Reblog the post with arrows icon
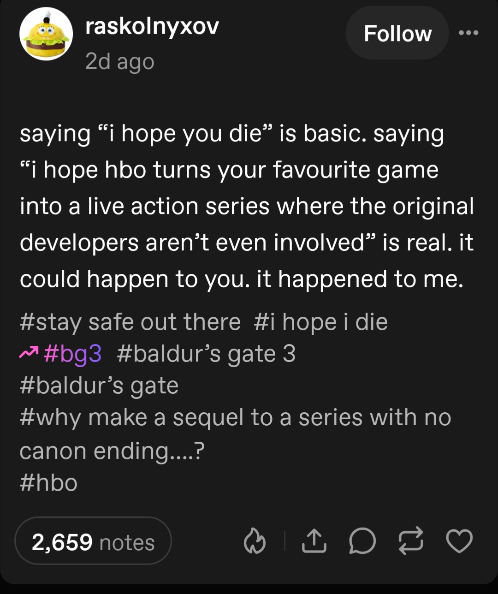498x594 pixels. (411, 541)
